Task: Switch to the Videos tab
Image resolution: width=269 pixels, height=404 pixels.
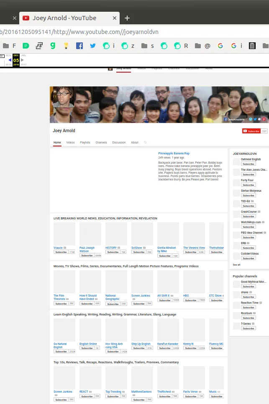Action: tap(70, 143)
